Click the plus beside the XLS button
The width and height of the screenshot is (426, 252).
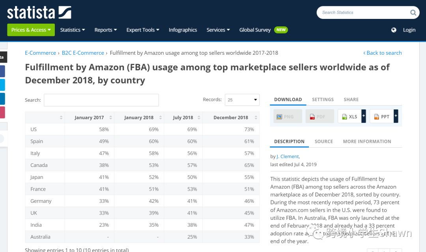[364, 117]
